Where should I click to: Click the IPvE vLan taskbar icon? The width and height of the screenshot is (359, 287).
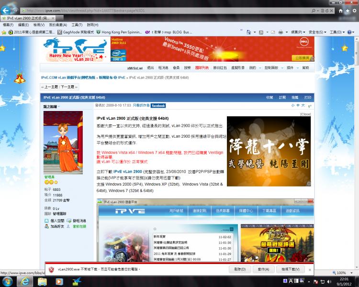coord(77,282)
